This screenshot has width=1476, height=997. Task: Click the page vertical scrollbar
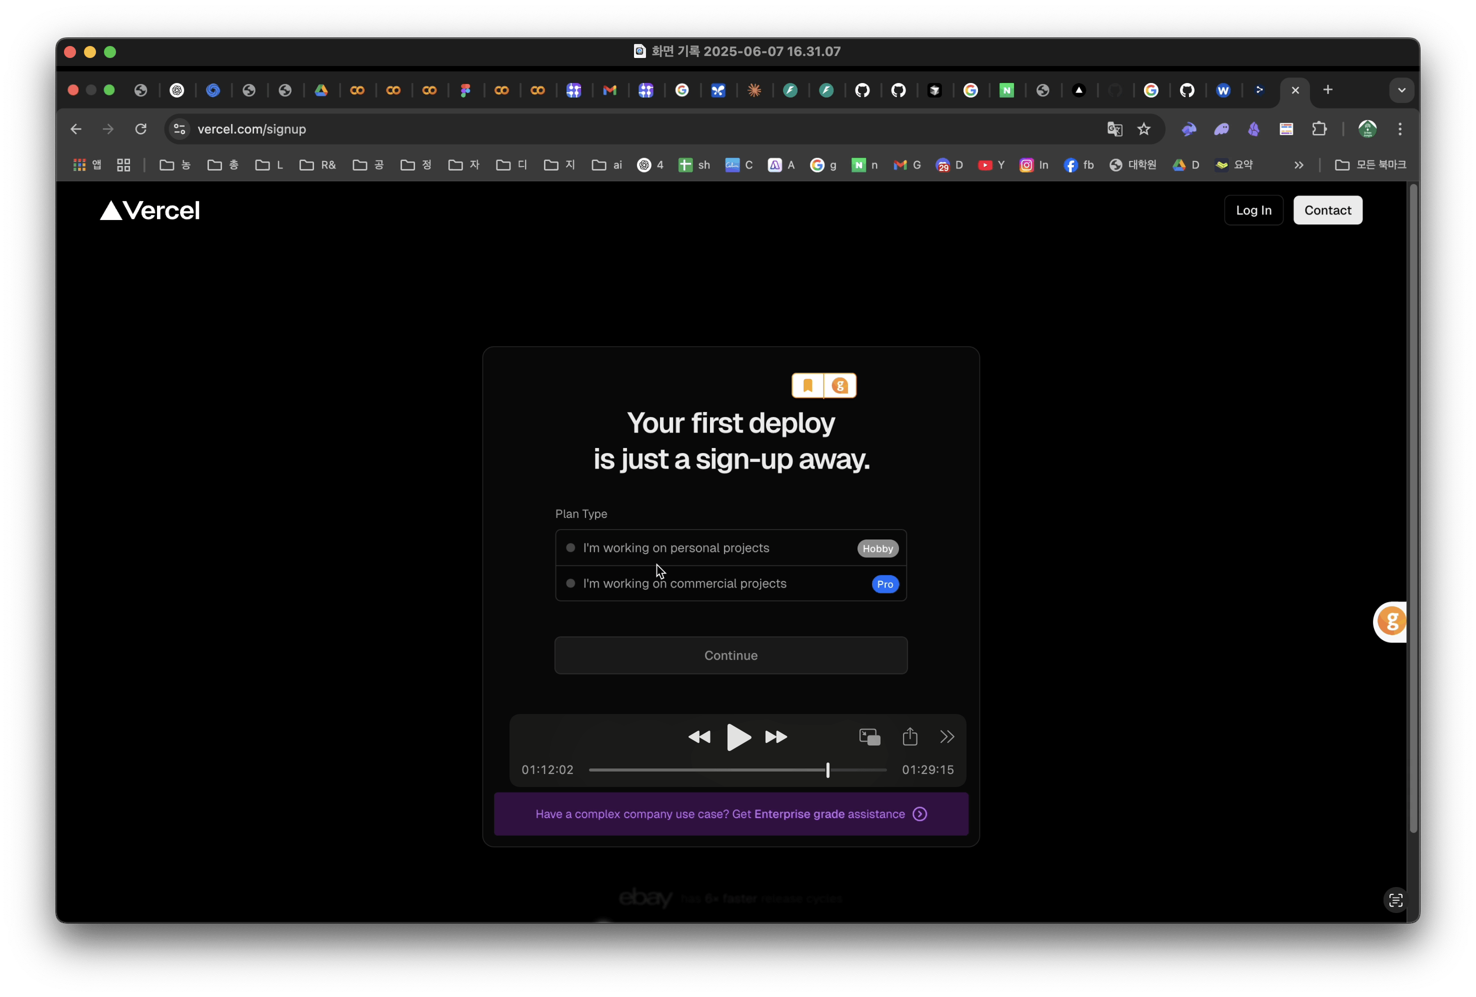(x=1412, y=508)
